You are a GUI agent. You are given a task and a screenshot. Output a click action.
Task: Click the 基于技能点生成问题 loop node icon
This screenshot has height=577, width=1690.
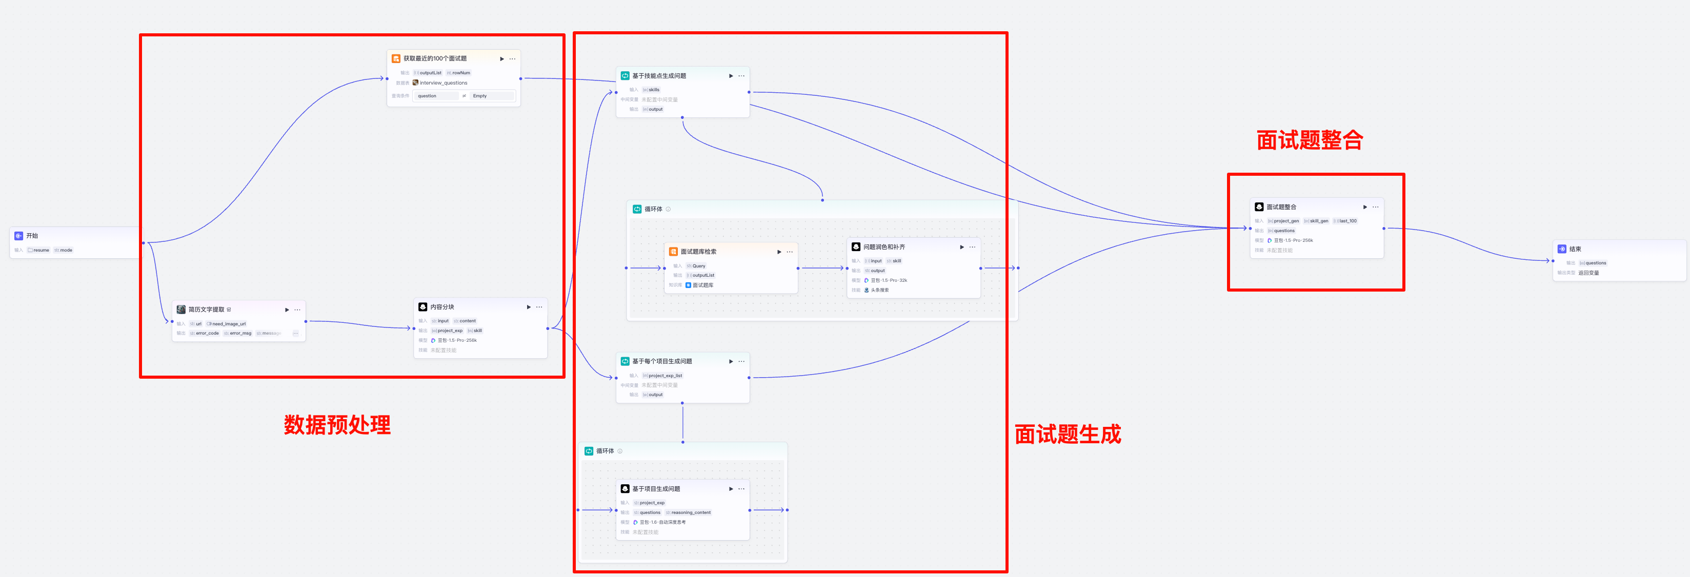pyautogui.click(x=625, y=76)
